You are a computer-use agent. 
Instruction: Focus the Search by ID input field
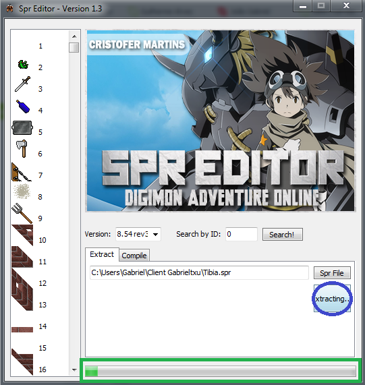point(242,234)
